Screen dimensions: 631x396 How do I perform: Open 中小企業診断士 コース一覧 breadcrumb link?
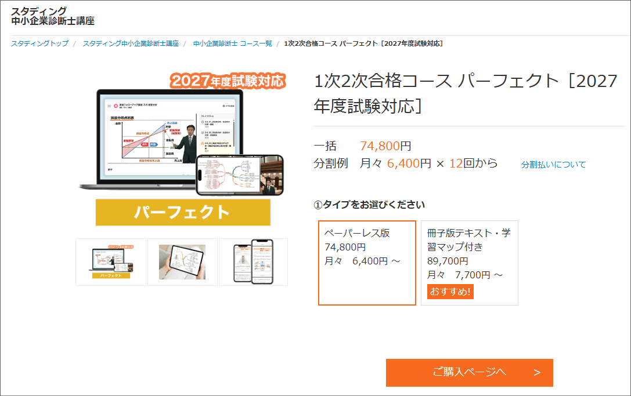click(233, 43)
